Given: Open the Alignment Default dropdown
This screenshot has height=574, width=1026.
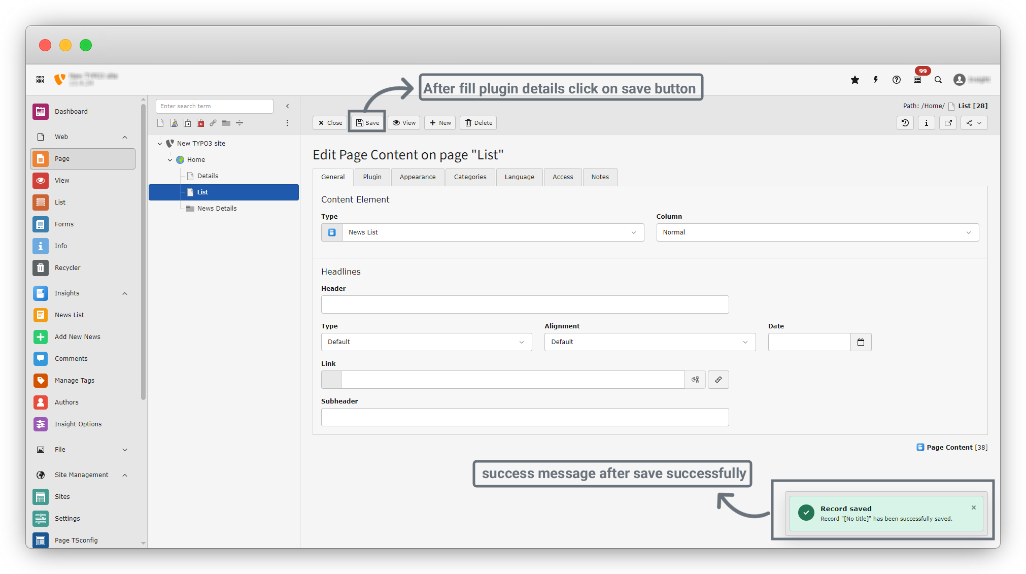Looking at the screenshot, I should click(649, 342).
